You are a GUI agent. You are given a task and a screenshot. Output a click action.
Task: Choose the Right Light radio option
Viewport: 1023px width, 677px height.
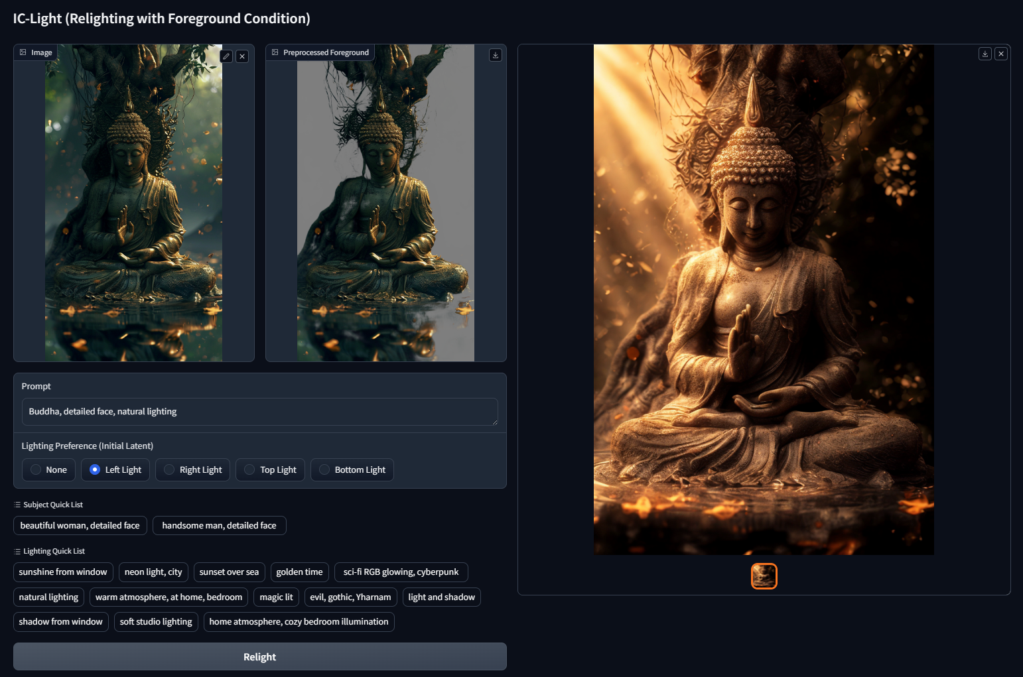click(192, 469)
